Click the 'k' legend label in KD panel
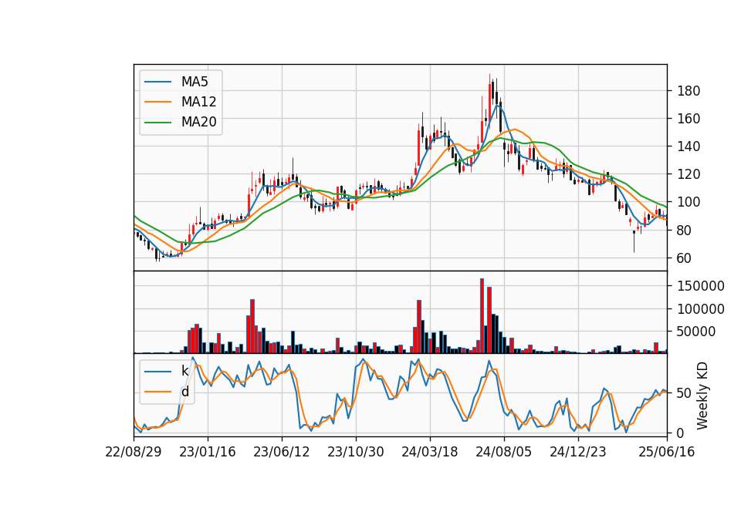Viewport: 741px width, 532px height. (184, 371)
